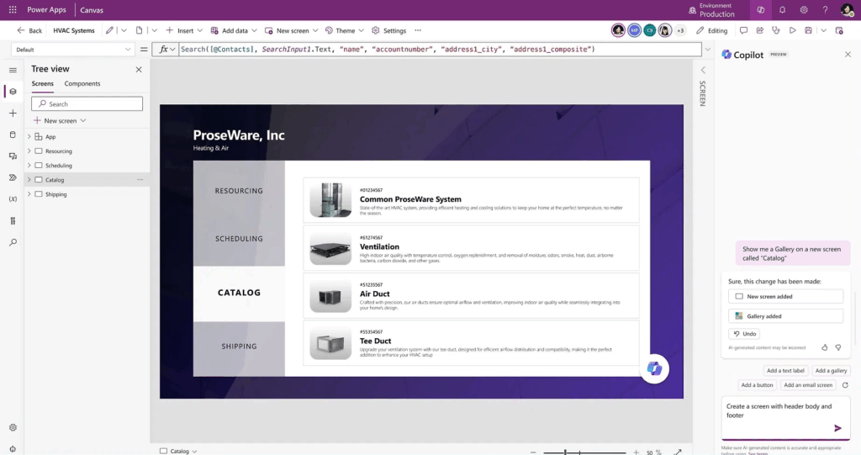The image size is (861, 455).
Task: Expand the App node in the tree
Action: coord(29,137)
